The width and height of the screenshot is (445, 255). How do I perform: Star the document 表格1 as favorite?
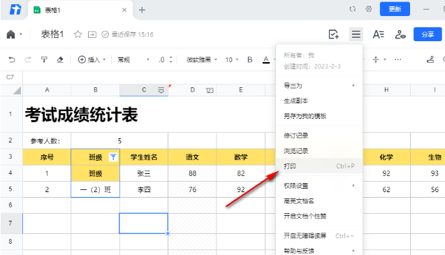pos(78,34)
